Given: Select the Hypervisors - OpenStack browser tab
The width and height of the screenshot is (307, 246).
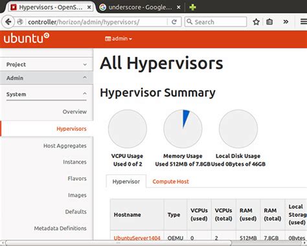Looking at the screenshot, I should (51, 7).
